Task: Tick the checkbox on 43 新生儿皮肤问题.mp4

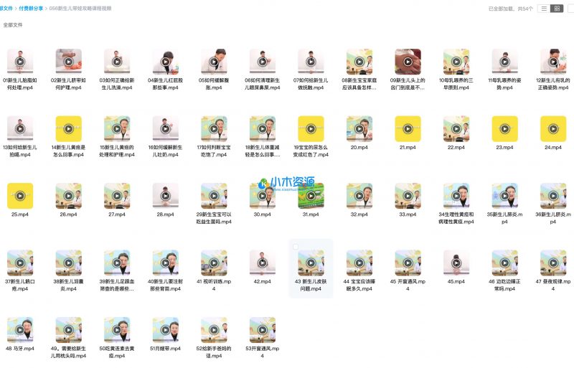Action: (295, 246)
